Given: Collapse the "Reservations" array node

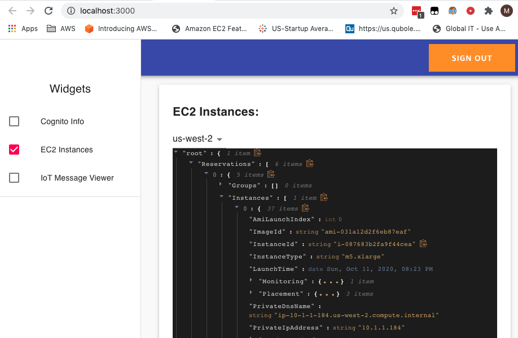Looking at the screenshot, I should tap(191, 163).
